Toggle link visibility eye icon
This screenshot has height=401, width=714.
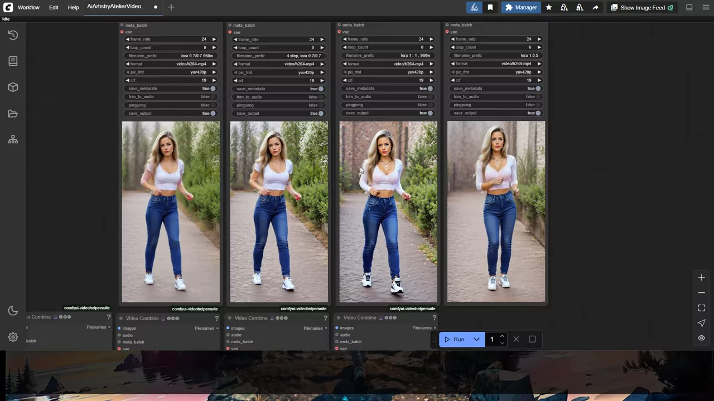point(702,338)
